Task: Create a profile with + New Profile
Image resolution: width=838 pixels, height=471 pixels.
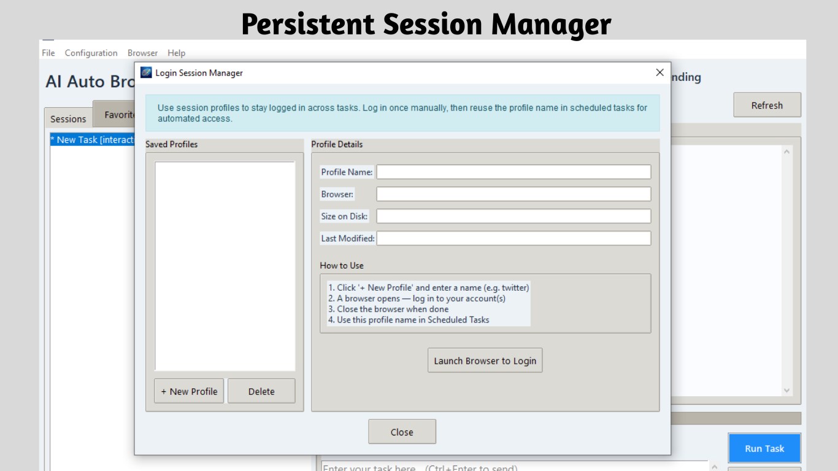Action: pos(189,391)
